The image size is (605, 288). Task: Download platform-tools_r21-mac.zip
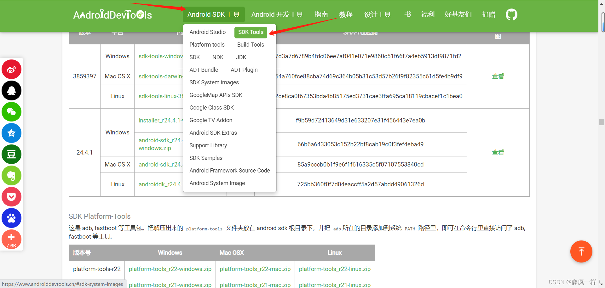(x=255, y=285)
